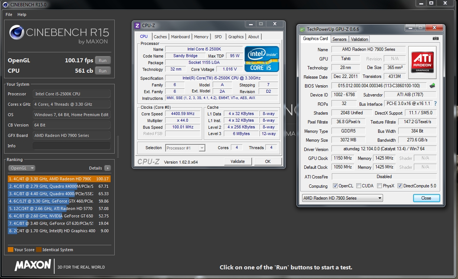
Task: Click the GFX Board field in Cinebench
Action: pyautogui.click(x=72, y=135)
